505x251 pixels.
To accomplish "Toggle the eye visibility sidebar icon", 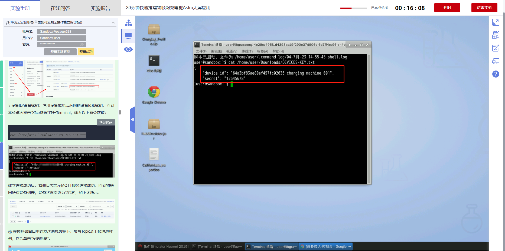I will click(128, 49).
